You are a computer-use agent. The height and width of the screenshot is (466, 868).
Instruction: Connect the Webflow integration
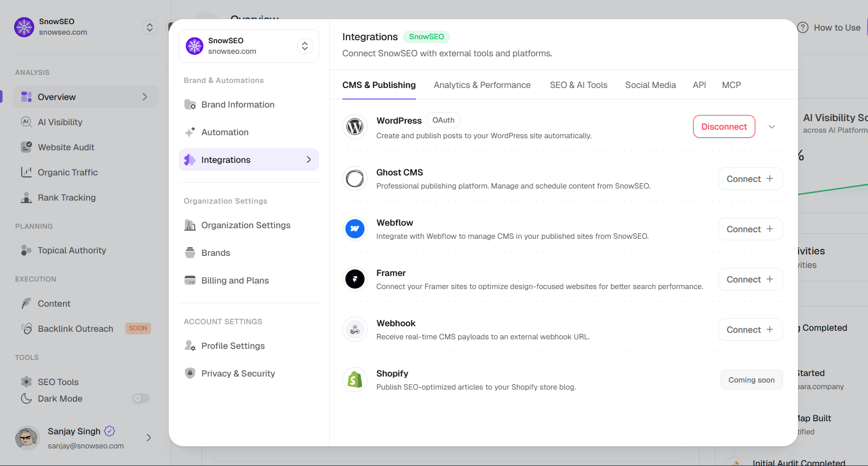pos(750,229)
